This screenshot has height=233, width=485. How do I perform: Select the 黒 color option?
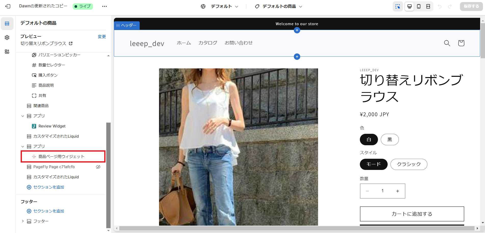[x=389, y=139]
